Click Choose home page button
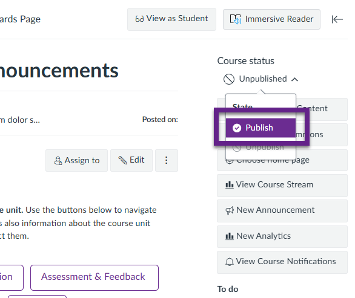 (282, 160)
